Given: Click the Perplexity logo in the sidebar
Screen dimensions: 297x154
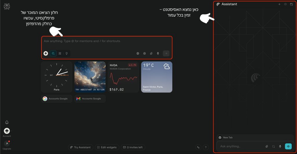Looking at the screenshot, I should 7,6.
